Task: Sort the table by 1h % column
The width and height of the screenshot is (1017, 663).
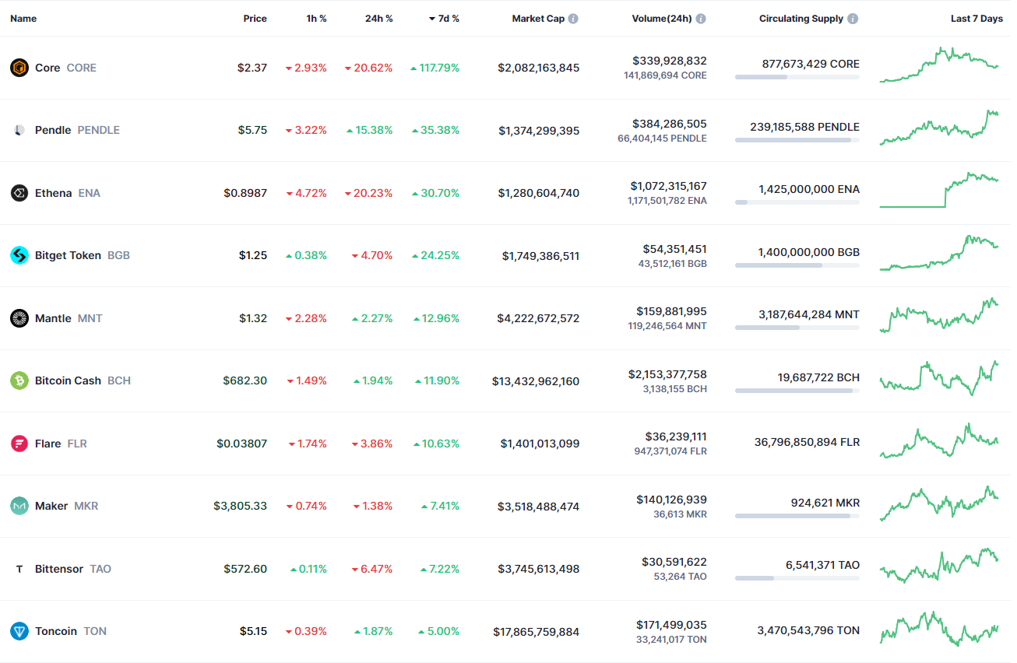Action: point(316,18)
